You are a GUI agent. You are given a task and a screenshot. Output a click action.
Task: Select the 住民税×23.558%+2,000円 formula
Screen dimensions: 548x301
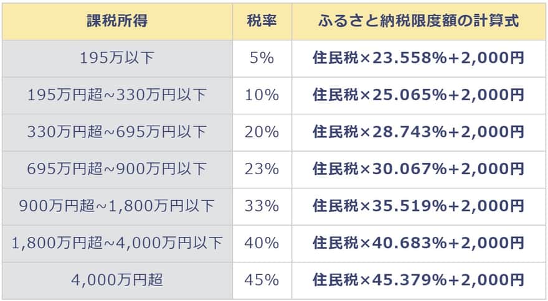point(418,58)
